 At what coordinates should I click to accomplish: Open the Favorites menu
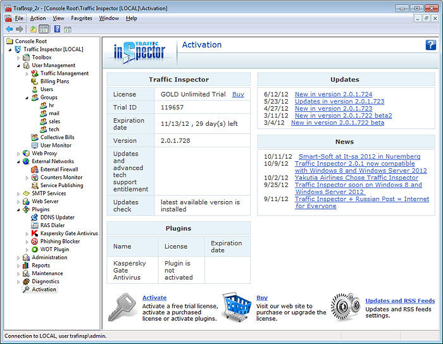click(x=82, y=18)
